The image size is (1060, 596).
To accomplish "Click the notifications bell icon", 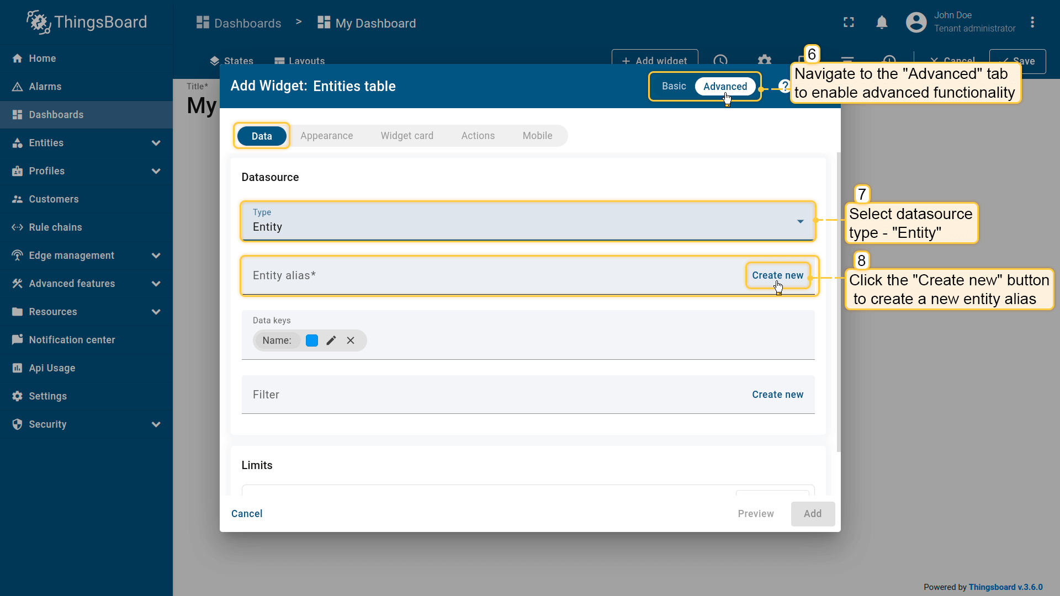I will 882,22.
